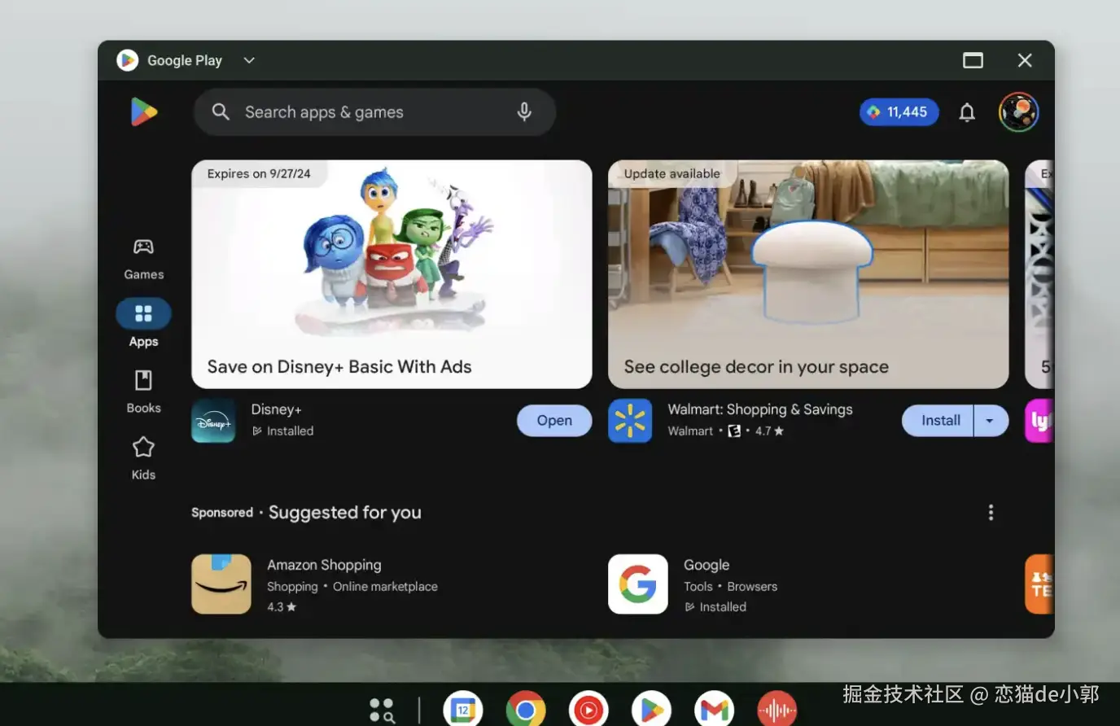Viewport: 1120px width, 726px height.
Task: Click the Amazon Shopping app icon
Action: [221, 584]
